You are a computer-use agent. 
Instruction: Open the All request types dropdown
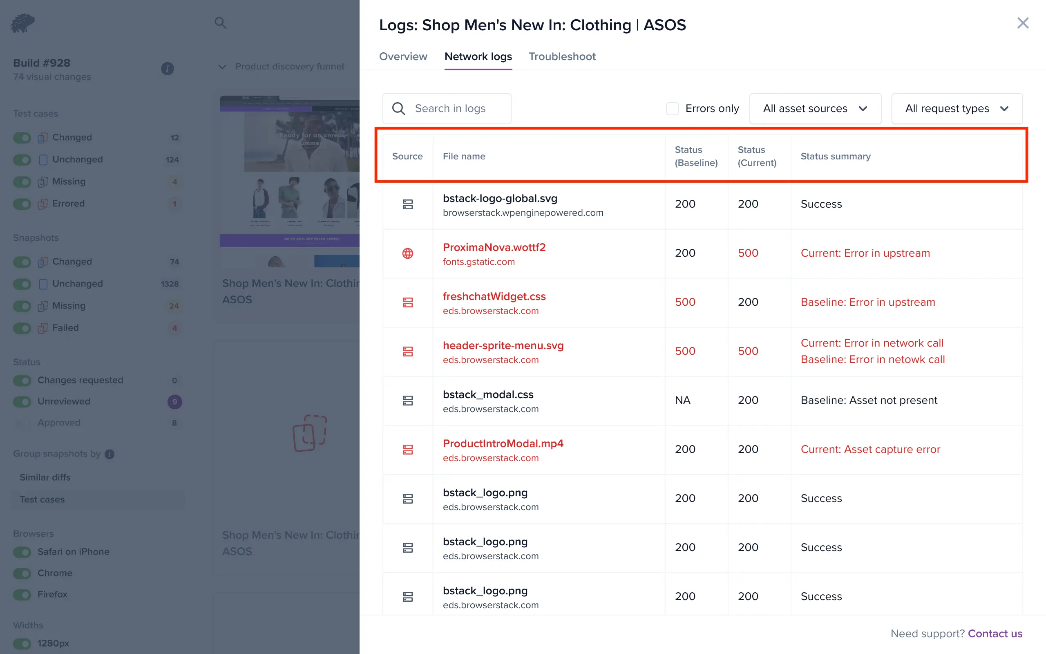(x=957, y=109)
